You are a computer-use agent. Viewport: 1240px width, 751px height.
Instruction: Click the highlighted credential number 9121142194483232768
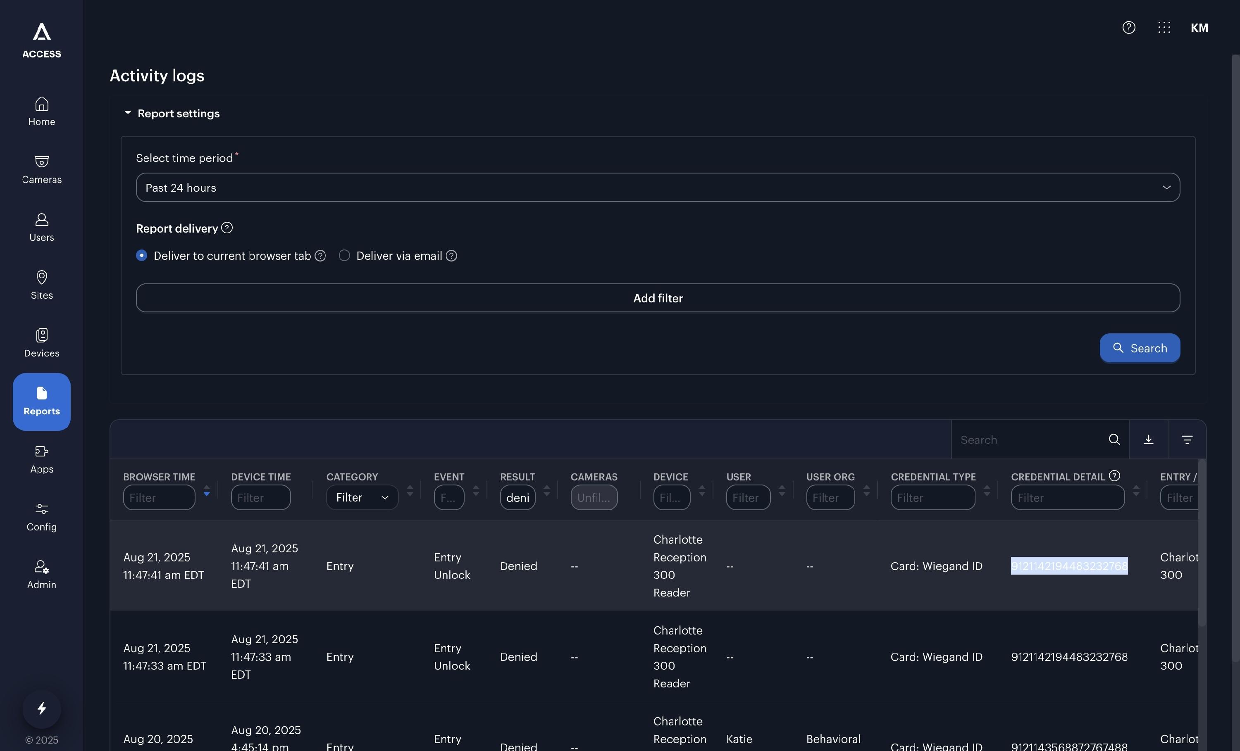tap(1069, 566)
